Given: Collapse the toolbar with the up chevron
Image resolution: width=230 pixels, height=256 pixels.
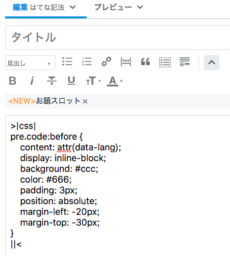Looking at the screenshot, I should (x=212, y=63).
